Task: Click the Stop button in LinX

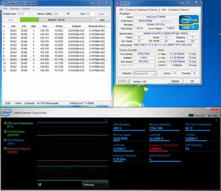Action: point(102,20)
